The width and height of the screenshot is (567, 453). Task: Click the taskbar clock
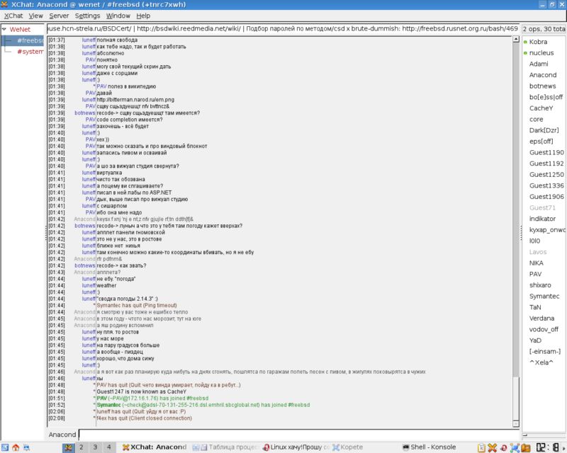tap(548, 448)
